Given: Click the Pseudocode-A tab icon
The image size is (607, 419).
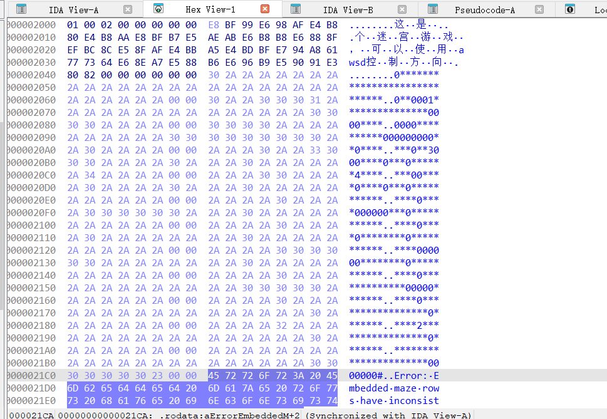Looking at the screenshot, I should (x=432, y=9).
